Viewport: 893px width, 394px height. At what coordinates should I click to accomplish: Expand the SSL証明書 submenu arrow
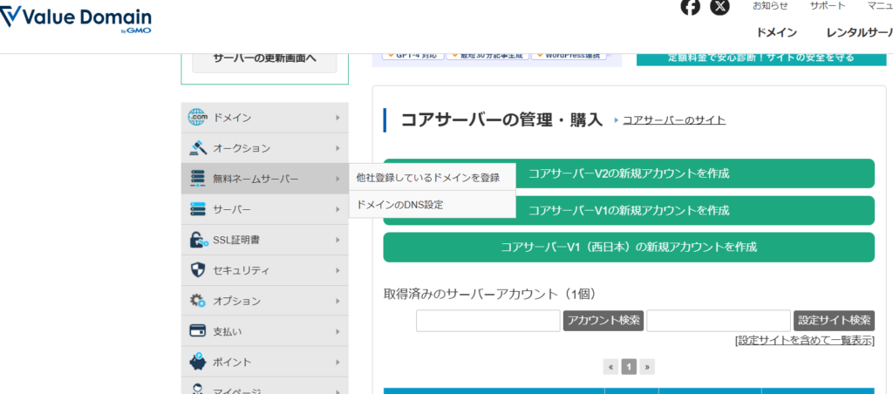click(337, 240)
